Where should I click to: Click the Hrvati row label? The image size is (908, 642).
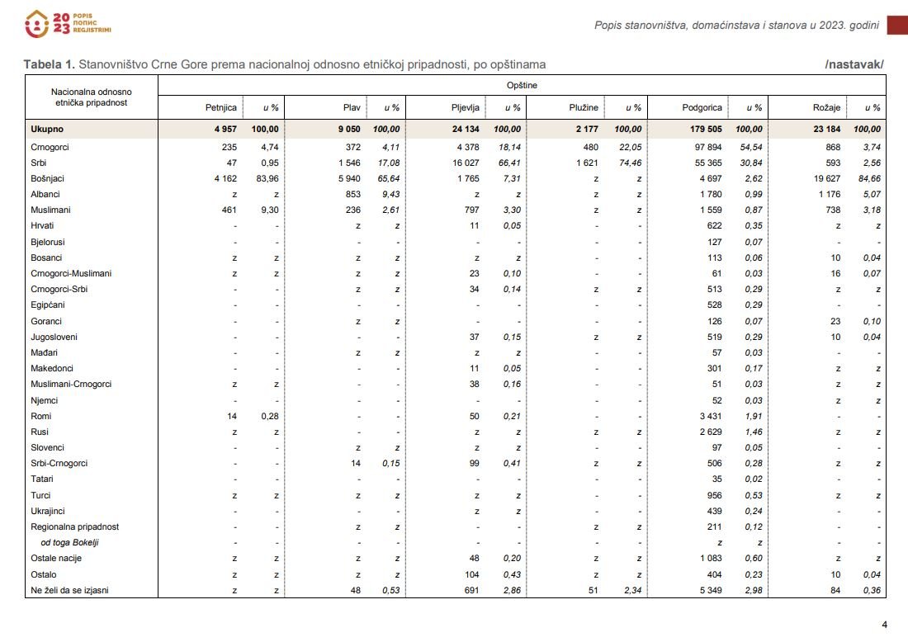point(42,225)
